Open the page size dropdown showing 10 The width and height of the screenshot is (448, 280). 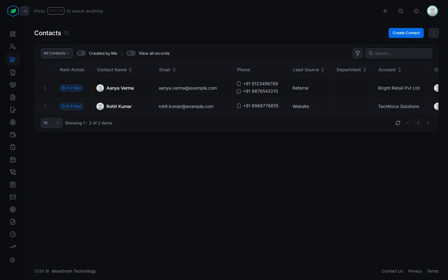[x=52, y=123]
